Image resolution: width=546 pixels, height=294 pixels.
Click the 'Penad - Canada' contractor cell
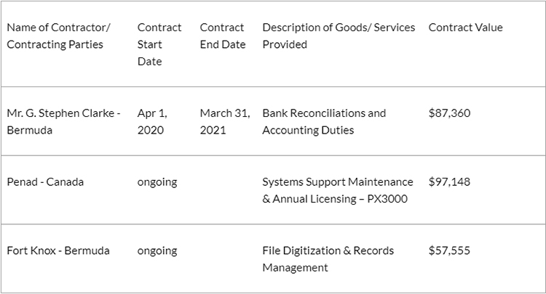[45, 181]
